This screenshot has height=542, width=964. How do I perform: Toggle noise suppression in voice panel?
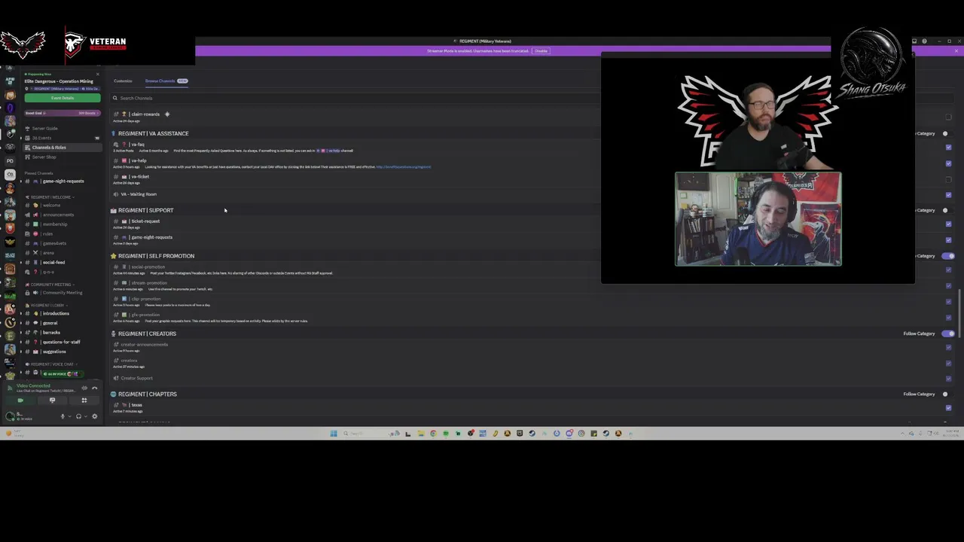click(x=84, y=388)
